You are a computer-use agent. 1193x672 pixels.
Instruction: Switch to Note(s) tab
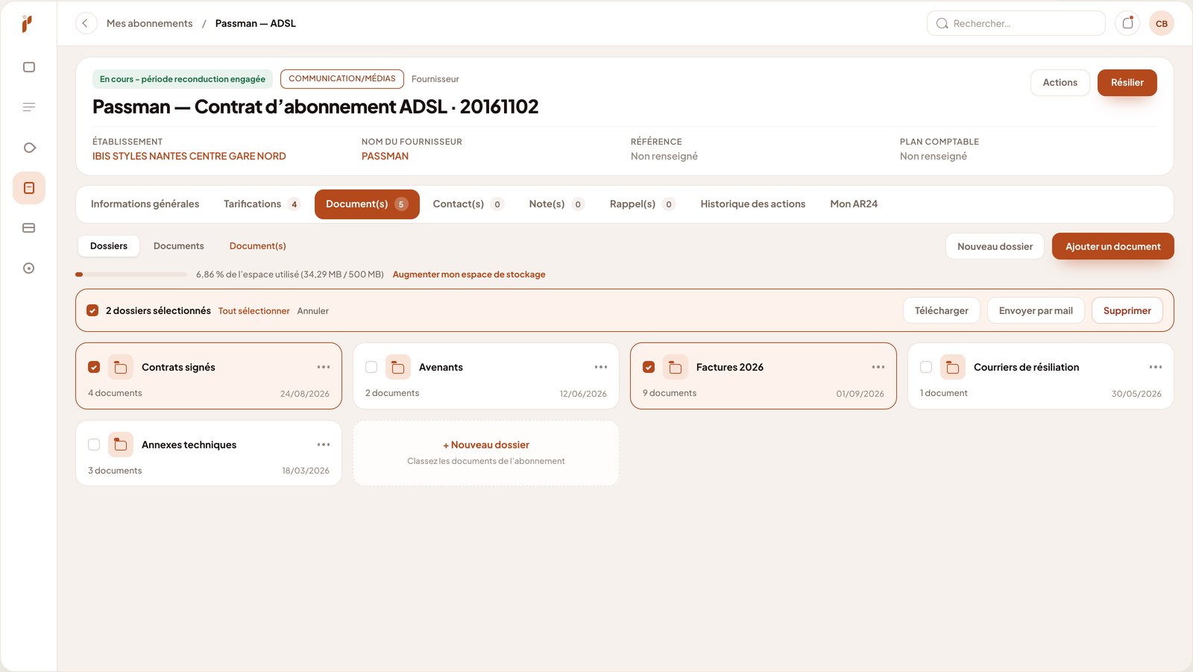pyautogui.click(x=556, y=204)
